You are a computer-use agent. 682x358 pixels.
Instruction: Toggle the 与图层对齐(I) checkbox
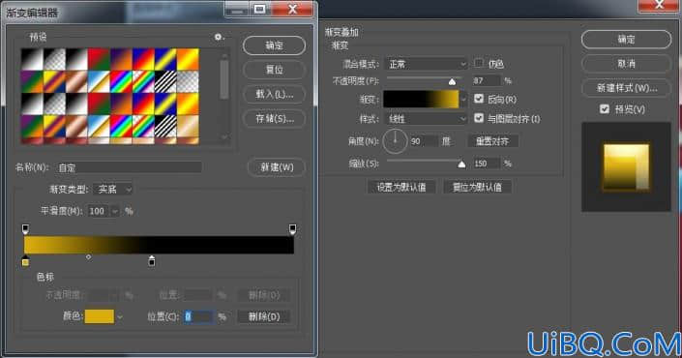tap(479, 118)
